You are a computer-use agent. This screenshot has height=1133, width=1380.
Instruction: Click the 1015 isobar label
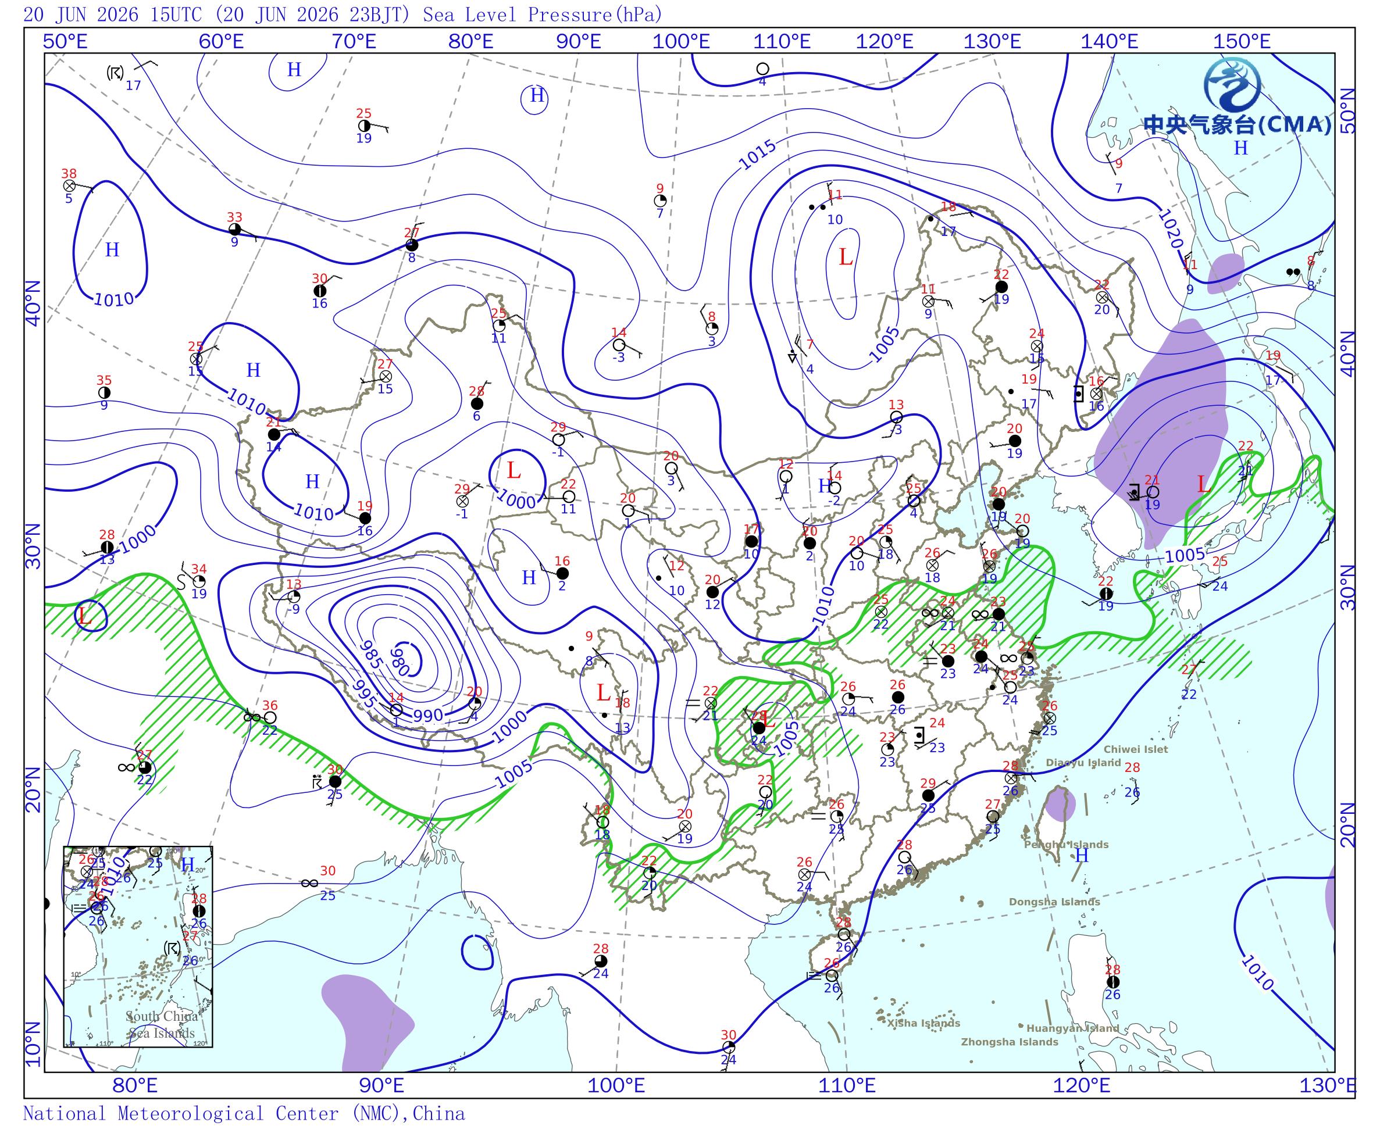758,155
